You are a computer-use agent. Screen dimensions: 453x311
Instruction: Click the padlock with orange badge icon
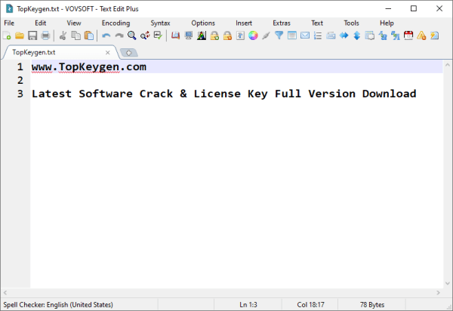[227, 35]
